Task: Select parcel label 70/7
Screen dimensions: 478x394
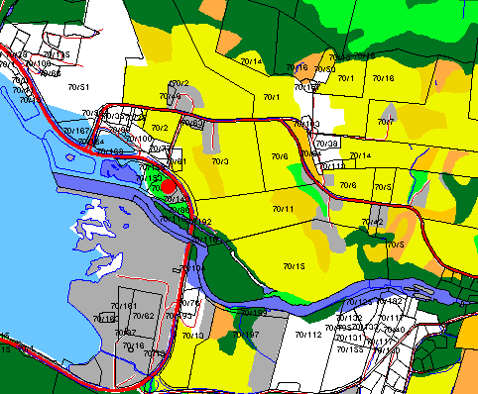Action: pyautogui.click(x=386, y=122)
